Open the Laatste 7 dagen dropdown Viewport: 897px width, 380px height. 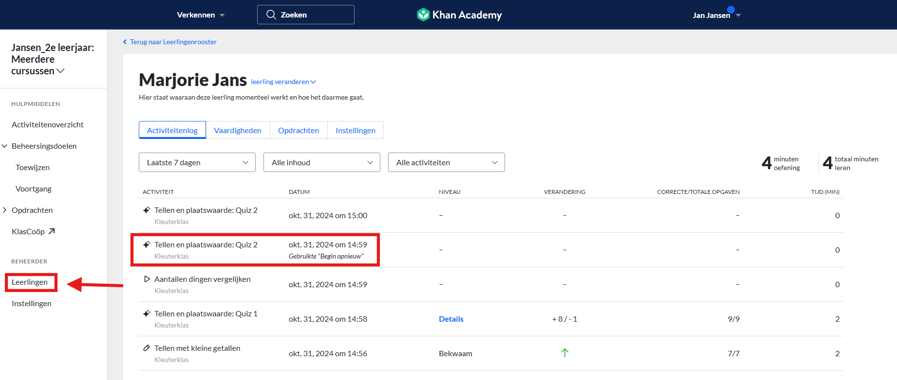point(197,162)
